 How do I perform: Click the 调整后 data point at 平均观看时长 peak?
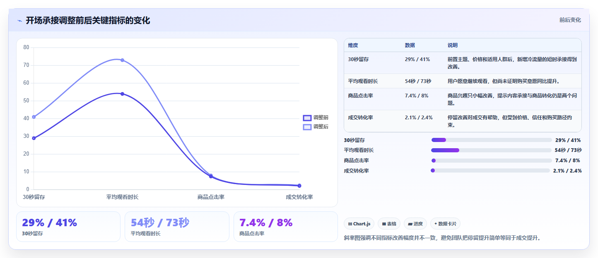pyautogui.click(x=122, y=60)
